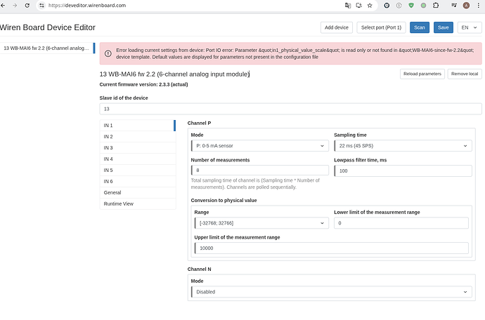Click the Wiren Board Device Editor title
This screenshot has width=485, height=320.
coord(48,27)
